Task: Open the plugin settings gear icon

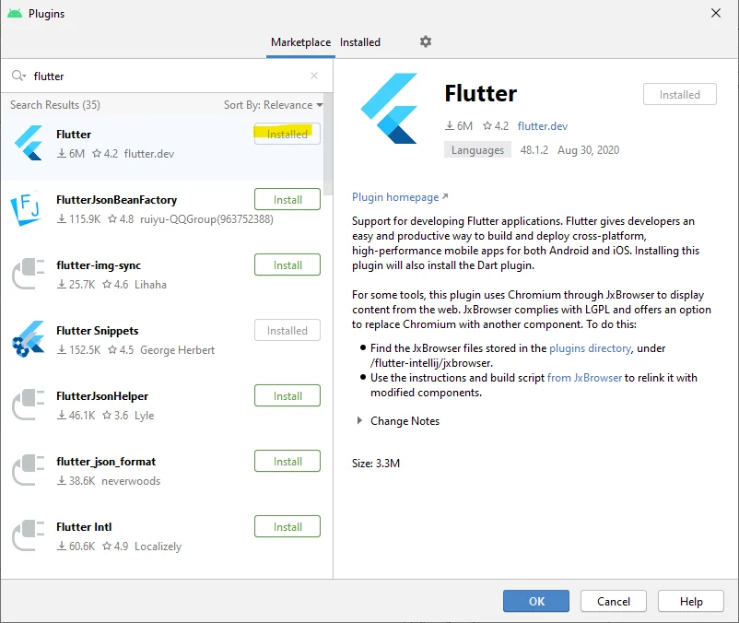Action: 425,42
